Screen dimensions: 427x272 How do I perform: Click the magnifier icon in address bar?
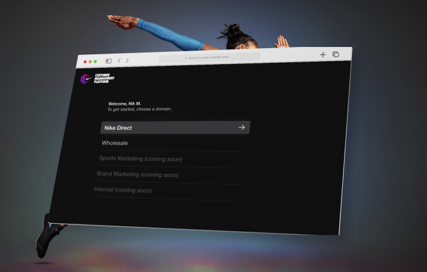pos(185,58)
